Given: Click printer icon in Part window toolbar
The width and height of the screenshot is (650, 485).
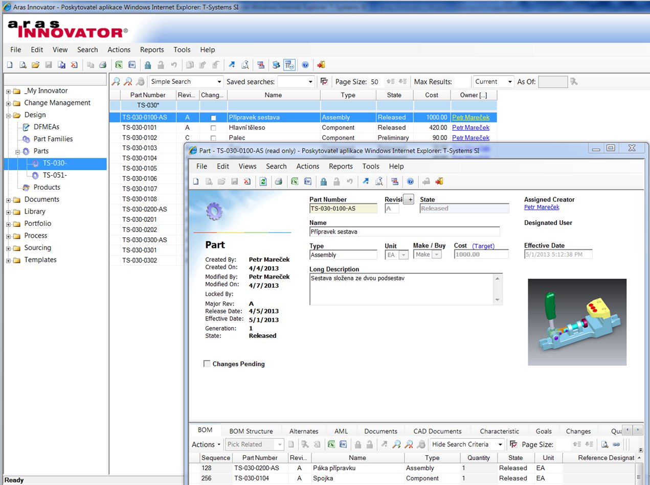Looking at the screenshot, I should point(279,181).
